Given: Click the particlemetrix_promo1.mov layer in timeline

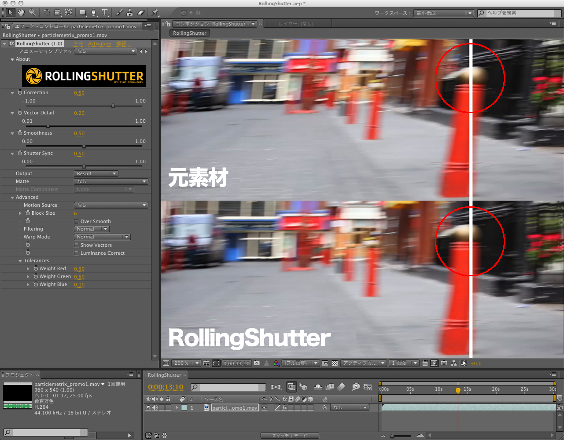Looking at the screenshot, I should 235,407.
